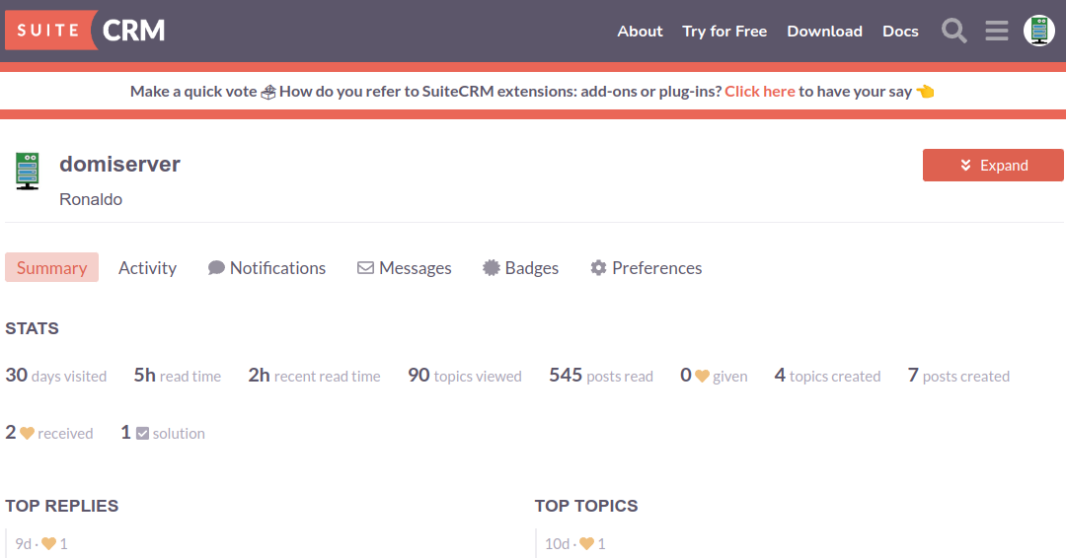Open the Preferences tab

pos(646,268)
